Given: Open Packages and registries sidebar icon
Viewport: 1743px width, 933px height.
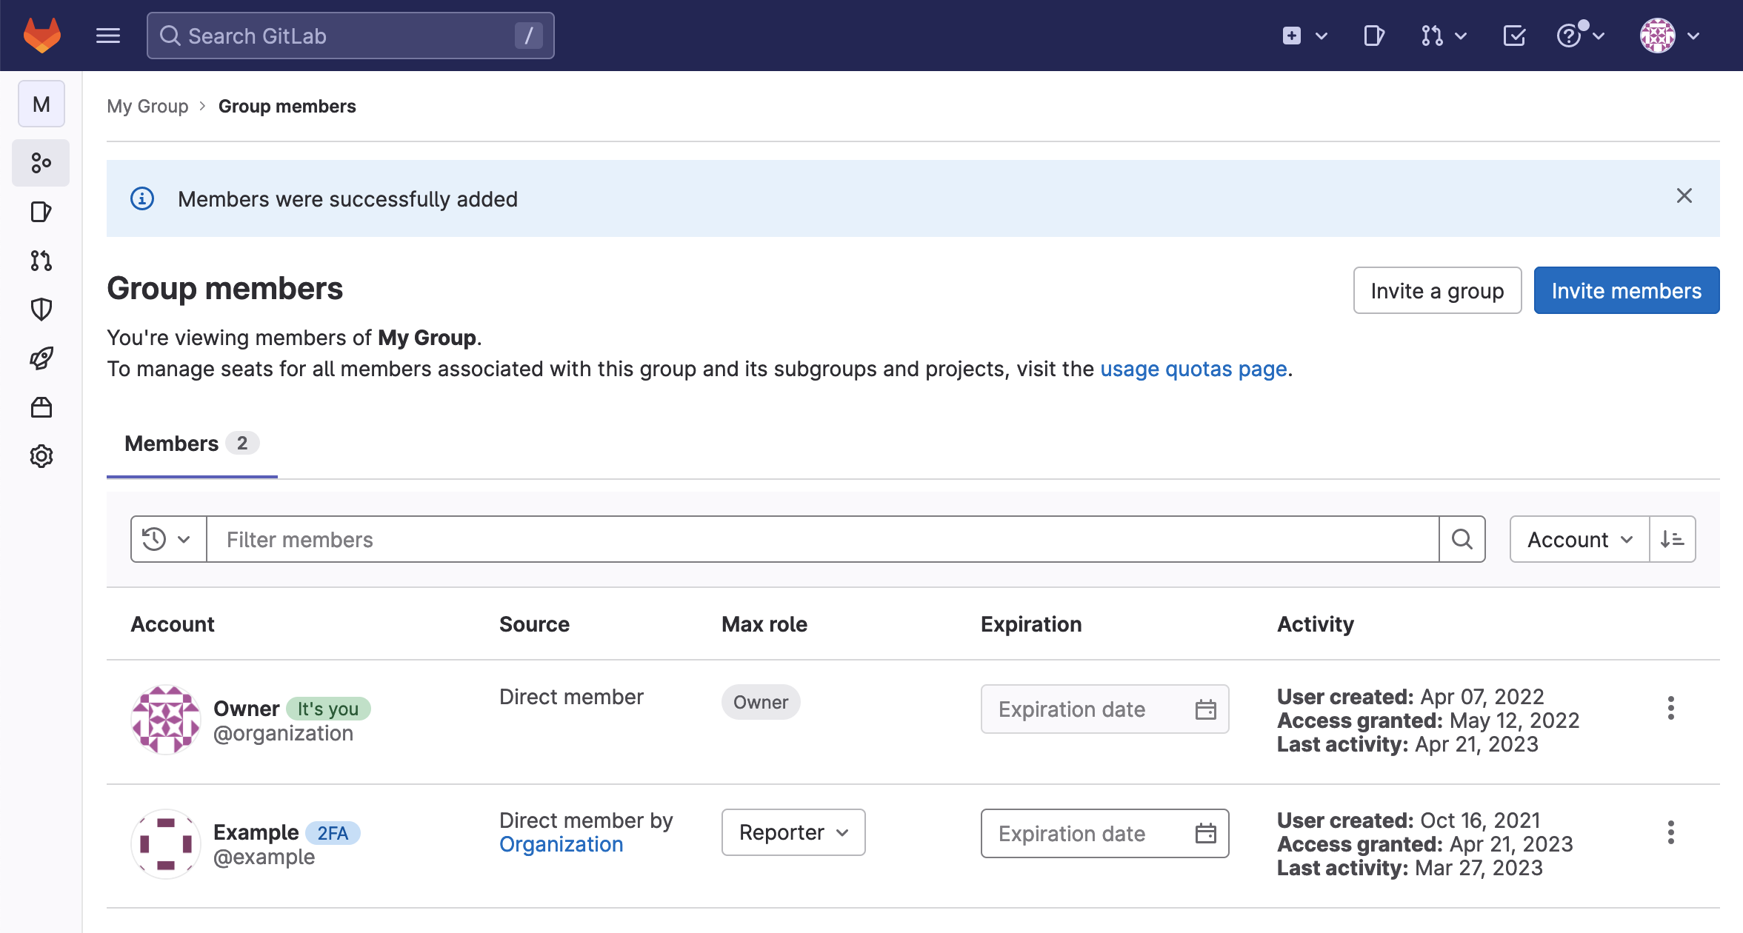Looking at the screenshot, I should (41, 407).
